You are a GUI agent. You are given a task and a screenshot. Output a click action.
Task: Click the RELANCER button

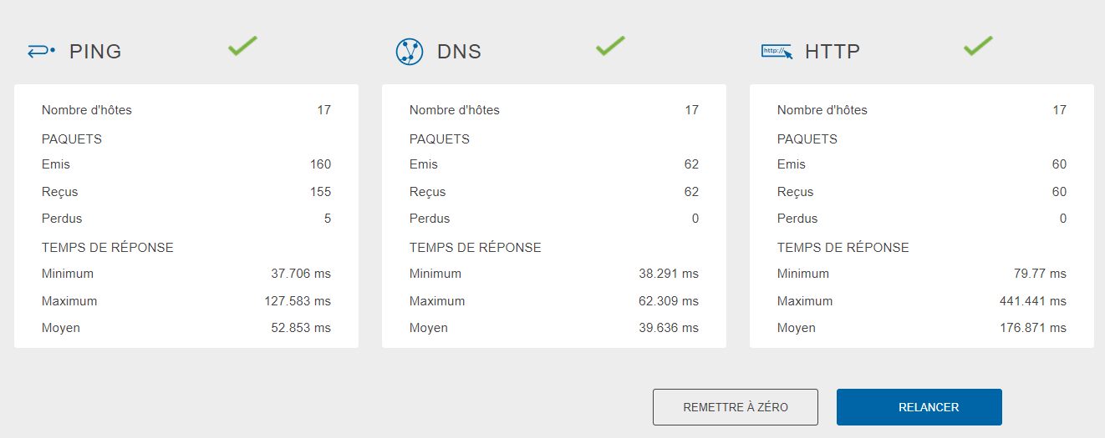pyautogui.click(x=919, y=407)
